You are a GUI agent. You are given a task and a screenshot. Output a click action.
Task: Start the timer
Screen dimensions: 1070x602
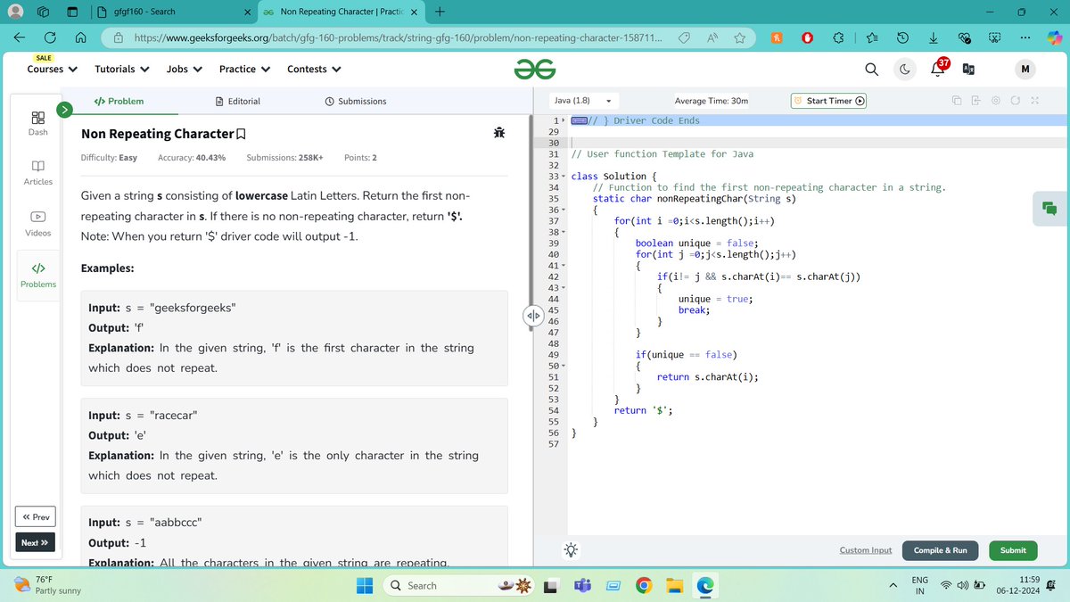(x=829, y=101)
